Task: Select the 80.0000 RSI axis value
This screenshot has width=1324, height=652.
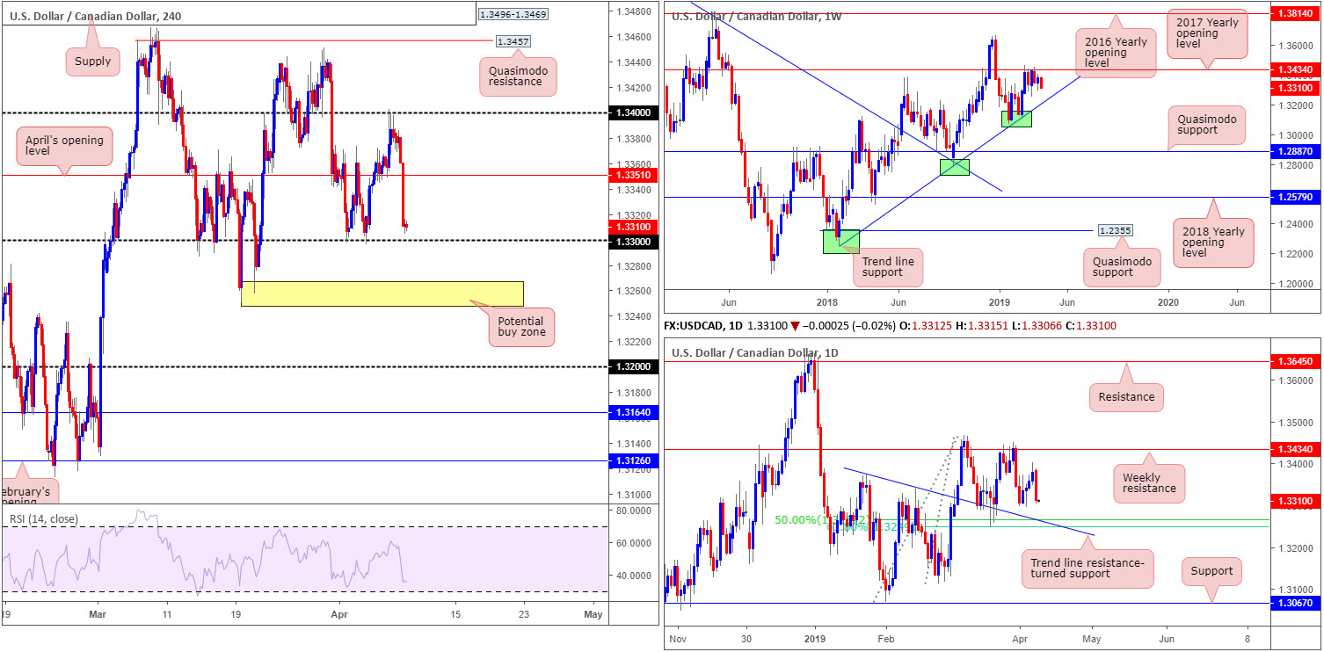Action: (633, 511)
